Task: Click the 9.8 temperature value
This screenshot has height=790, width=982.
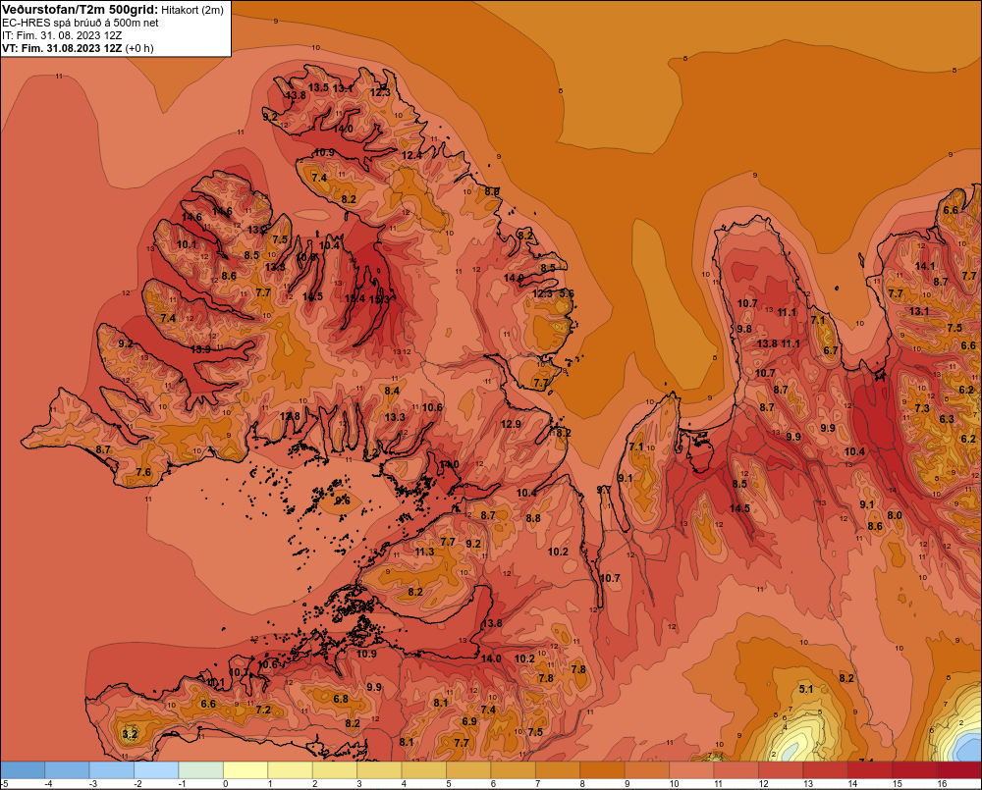Action: tap(744, 329)
